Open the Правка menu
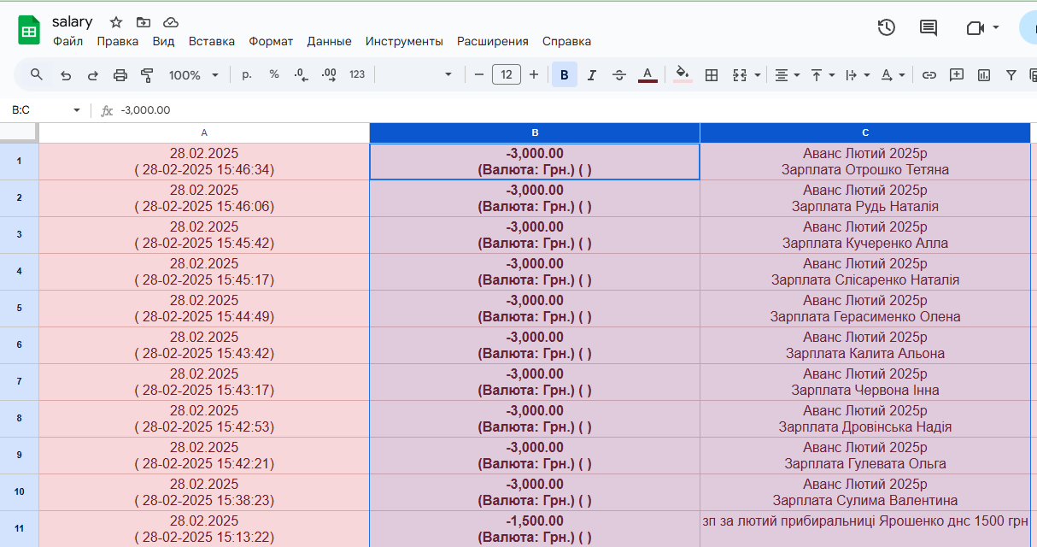Image resolution: width=1037 pixels, height=547 pixels. coord(117,41)
